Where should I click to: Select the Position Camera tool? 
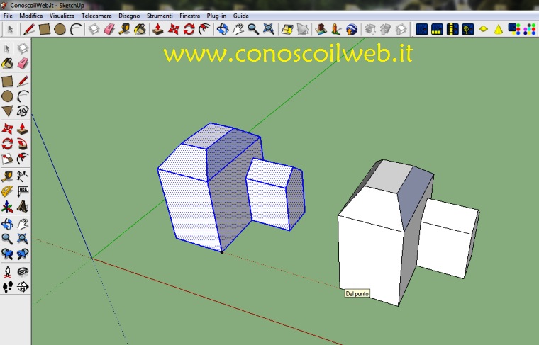point(7,272)
